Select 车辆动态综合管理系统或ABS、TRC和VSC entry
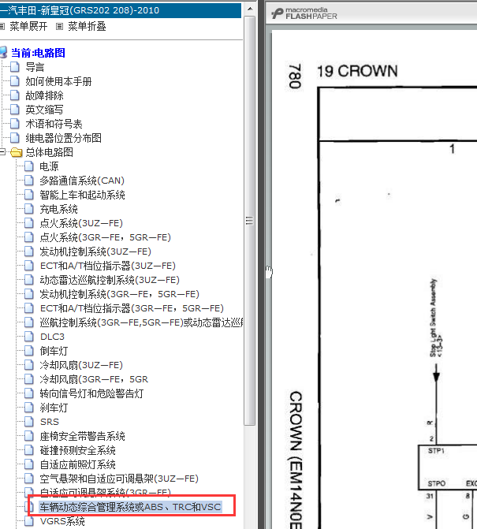477x529 pixels. pos(130,507)
